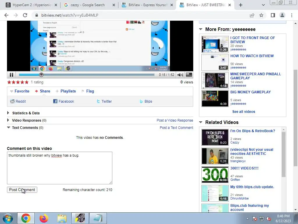
Task: Open Post a Text Comment link
Action: tap(176, 128)
